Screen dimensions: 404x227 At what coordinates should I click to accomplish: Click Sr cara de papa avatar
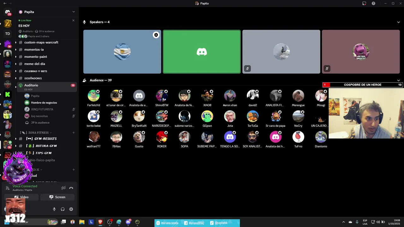click(x=275, y=116)
